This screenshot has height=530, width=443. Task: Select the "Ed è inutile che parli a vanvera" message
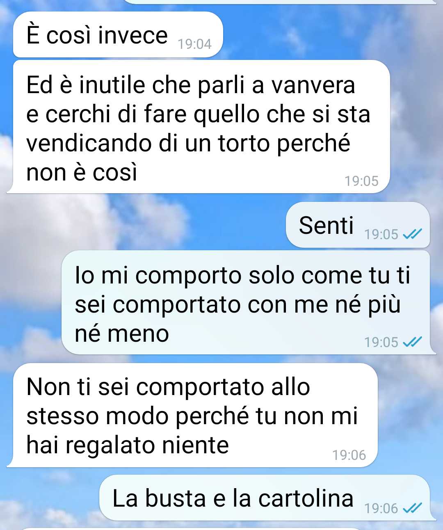pyautogui.click(x=199, y=127)
